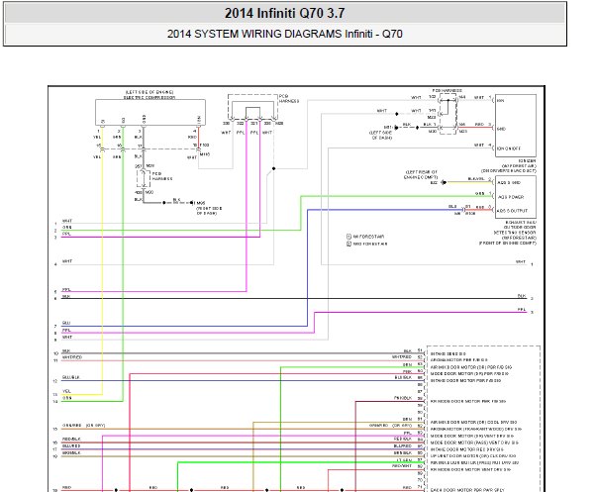Select 'EACH DOOR MOTOR PBR PWR SPLY' label

point(467,490)
